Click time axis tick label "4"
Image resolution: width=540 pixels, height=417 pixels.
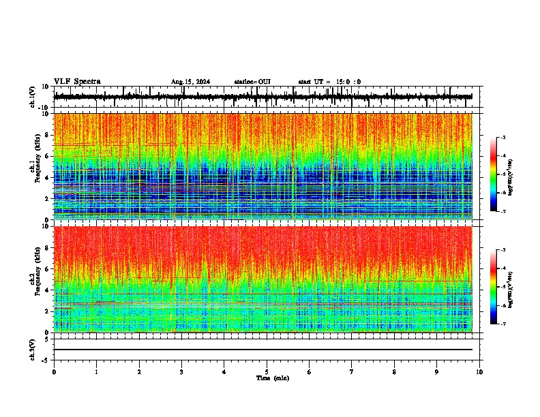224,372
